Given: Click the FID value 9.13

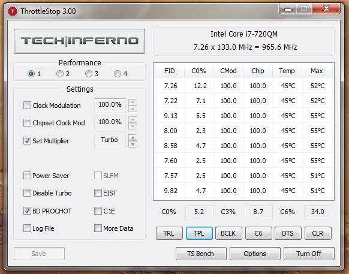Looking at the screenshot, I should click(171, 116).
